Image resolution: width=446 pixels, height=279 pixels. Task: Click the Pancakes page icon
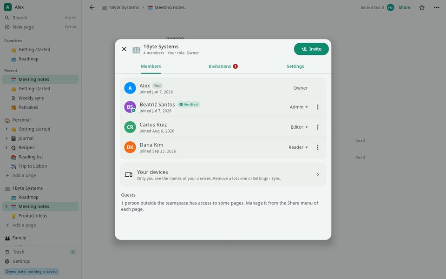[13, 107]
